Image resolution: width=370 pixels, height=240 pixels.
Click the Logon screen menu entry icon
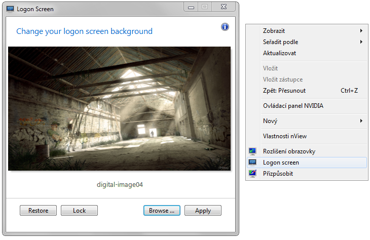coord(252,163)
